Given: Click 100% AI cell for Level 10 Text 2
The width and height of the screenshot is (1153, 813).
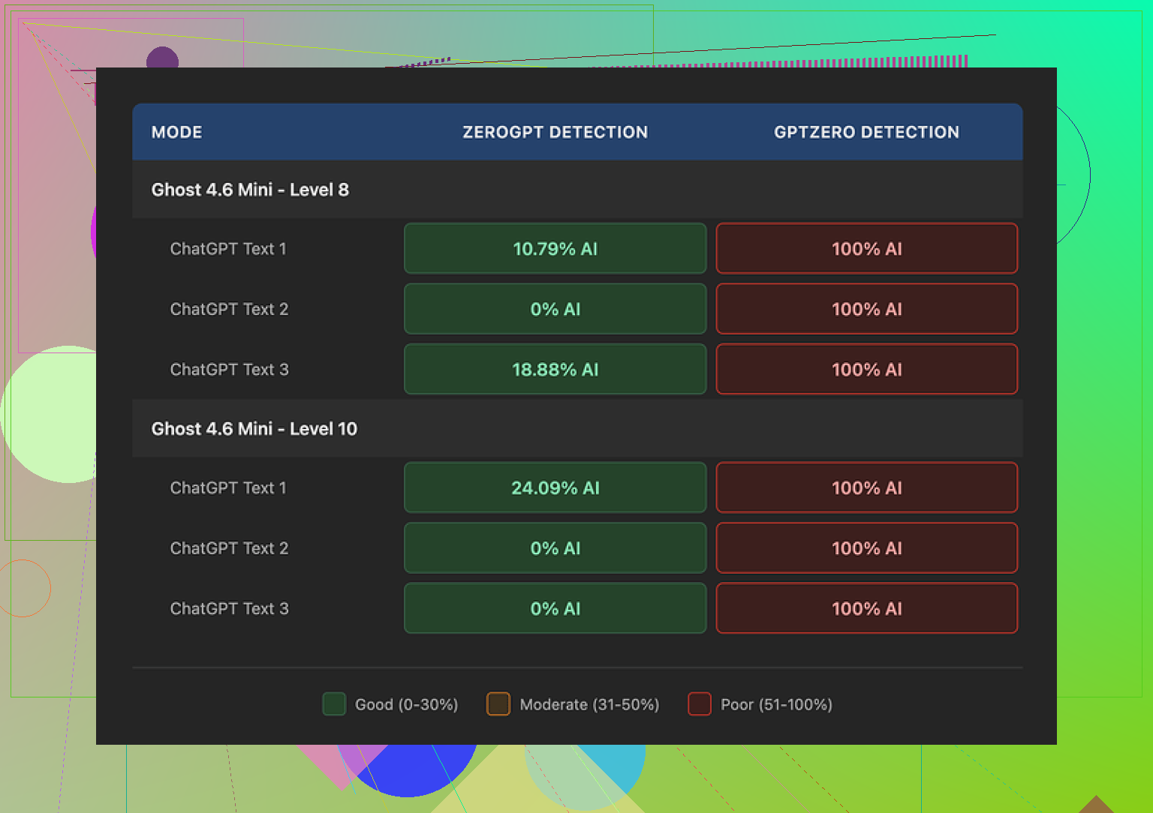Looking at the screenshot, I should (867, 548).
